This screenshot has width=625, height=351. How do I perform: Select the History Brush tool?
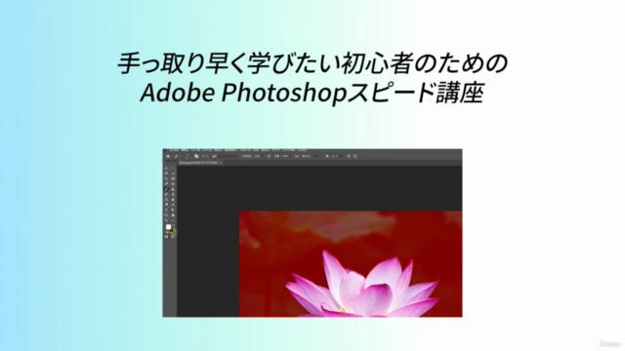coord(166,194)
